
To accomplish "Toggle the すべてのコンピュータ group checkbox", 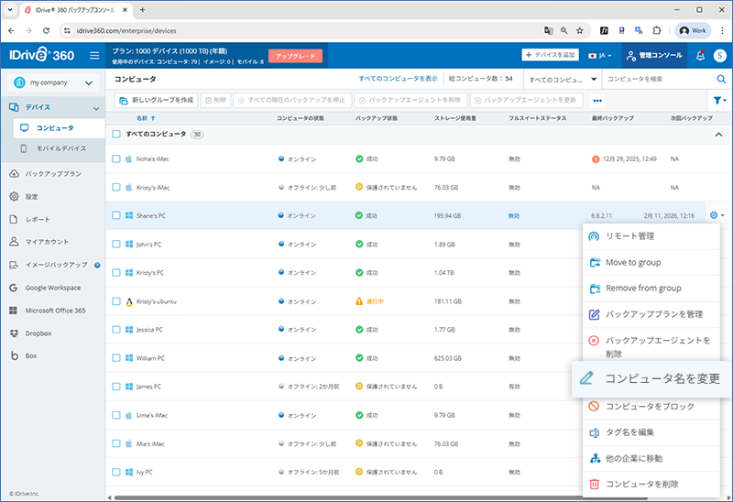I will pos(116,134).
